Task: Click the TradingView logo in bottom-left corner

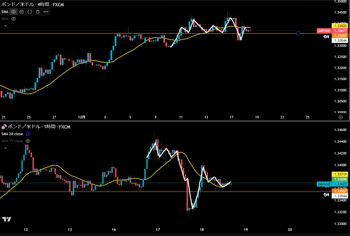Action: click(6, 219)
